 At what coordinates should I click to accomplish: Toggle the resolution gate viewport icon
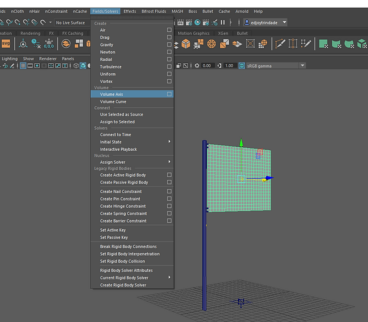(x=37, y=66)
